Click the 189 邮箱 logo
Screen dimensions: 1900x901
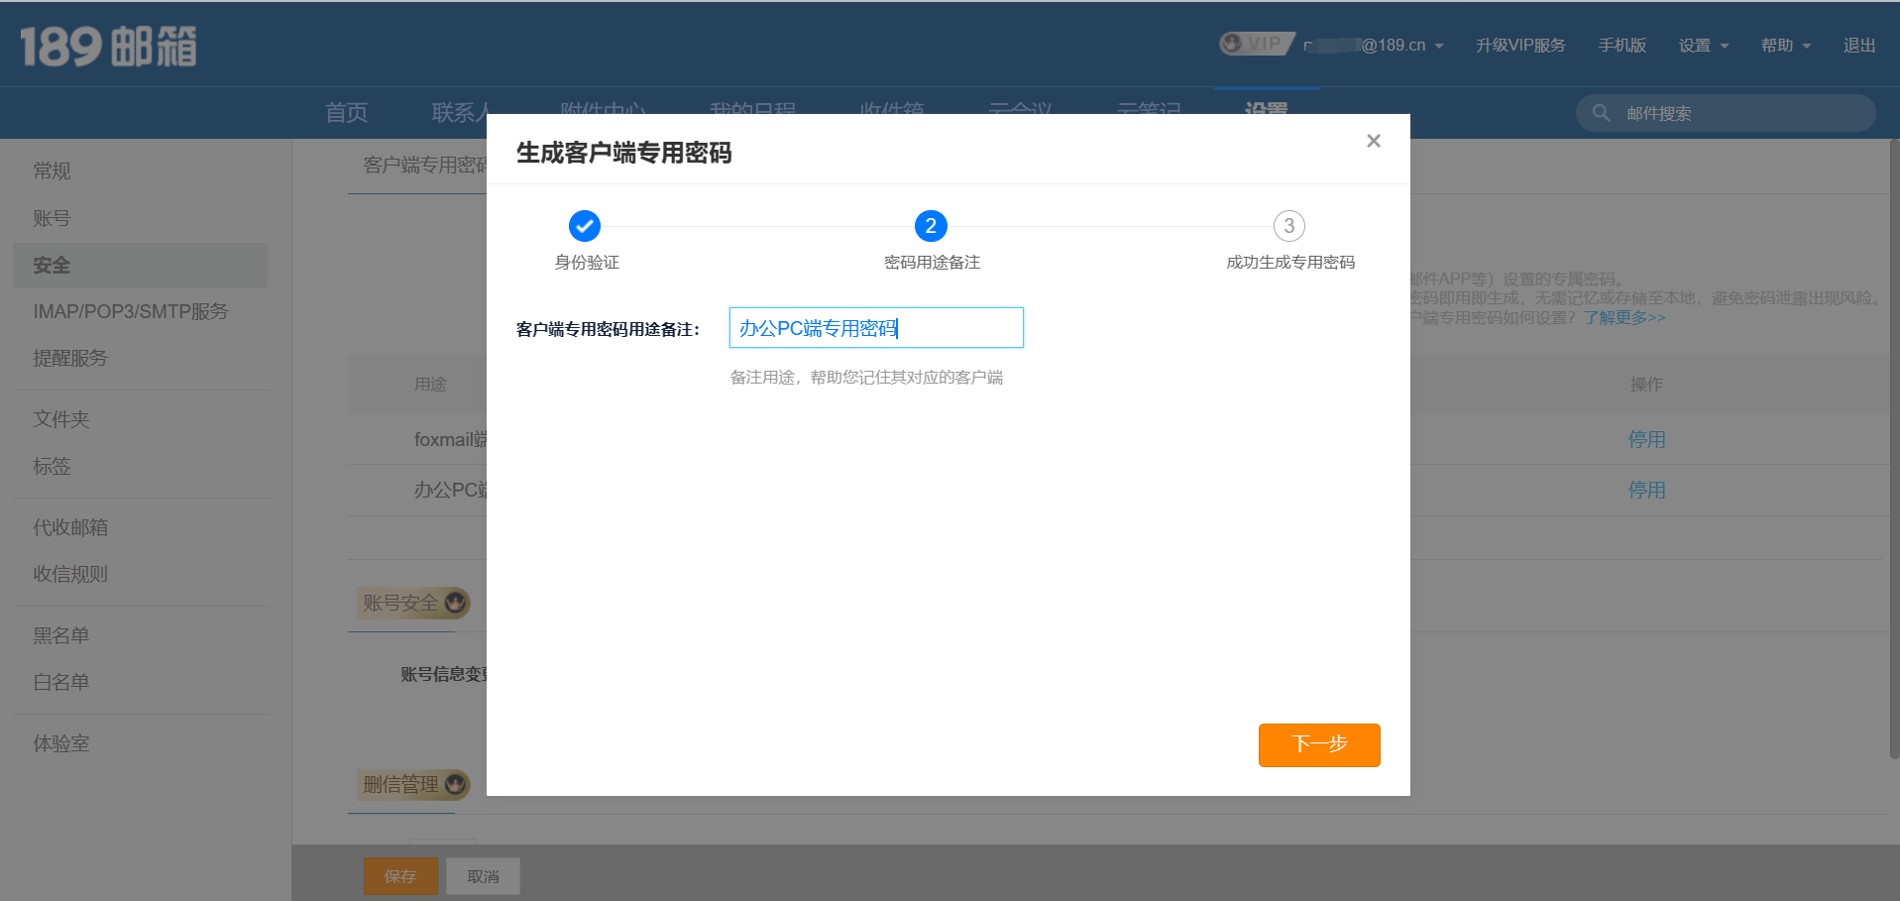click(108, 47)
